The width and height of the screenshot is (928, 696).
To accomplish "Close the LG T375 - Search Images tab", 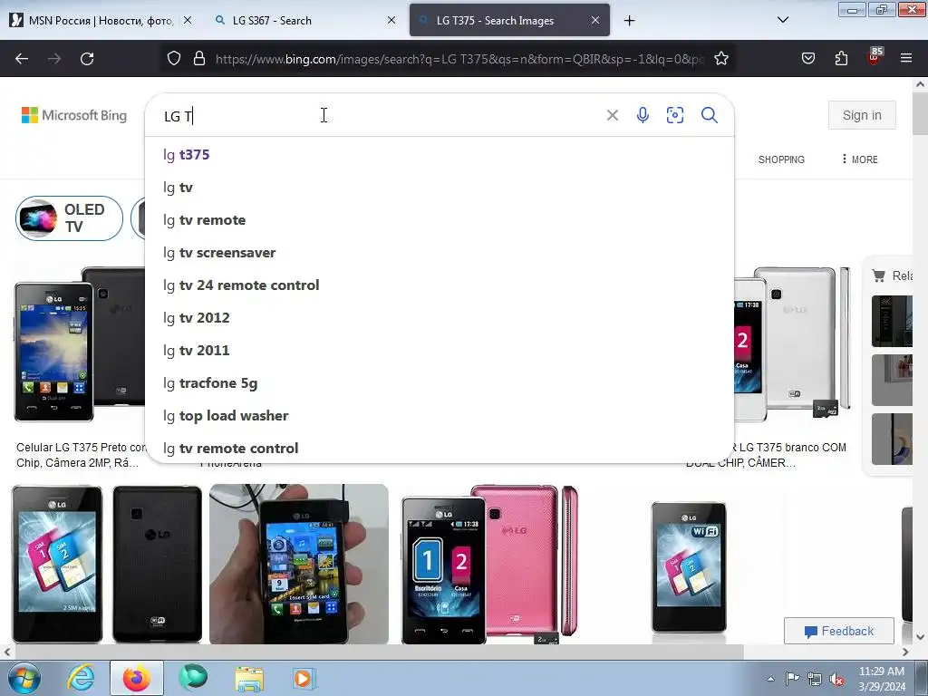I will [595, 20].
